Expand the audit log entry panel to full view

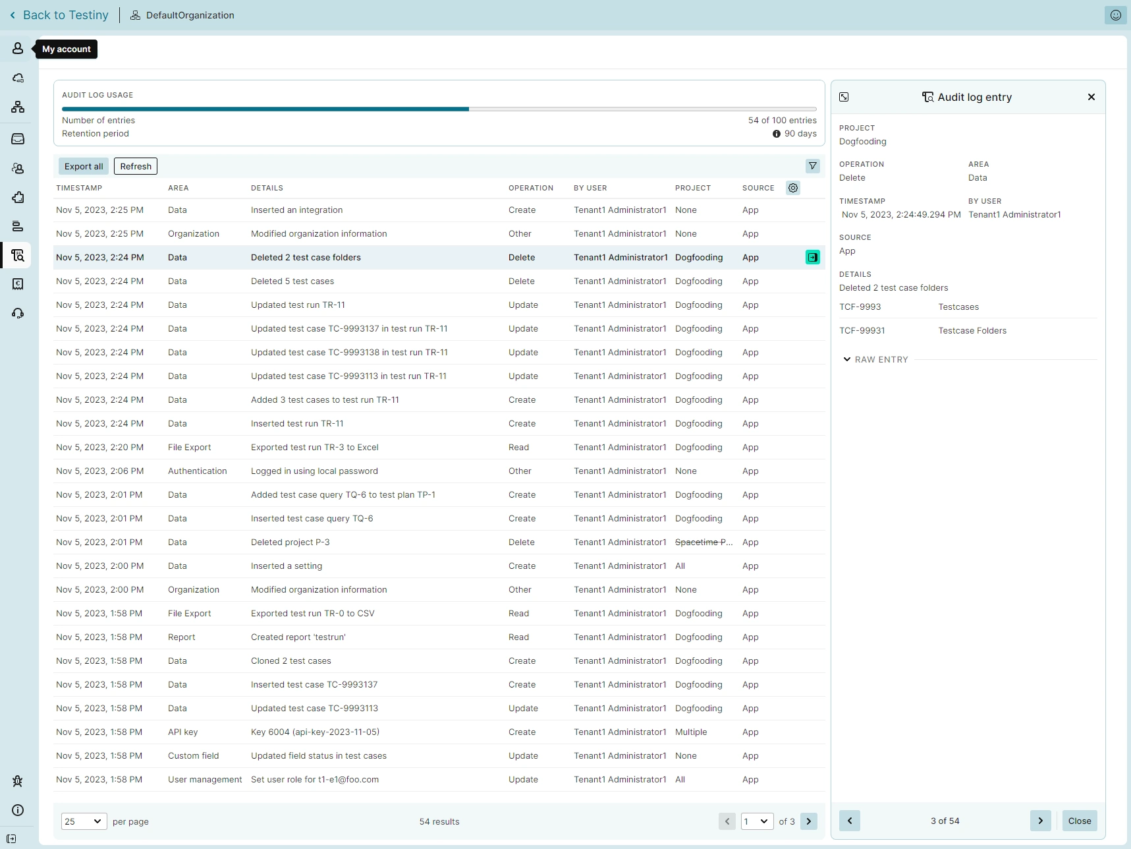pos(844,97)
